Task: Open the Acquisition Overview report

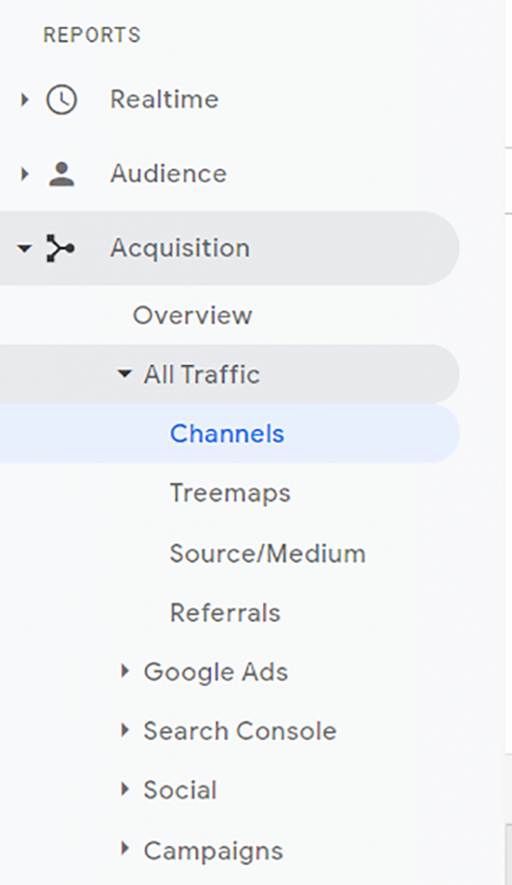Action: [192, 315]
